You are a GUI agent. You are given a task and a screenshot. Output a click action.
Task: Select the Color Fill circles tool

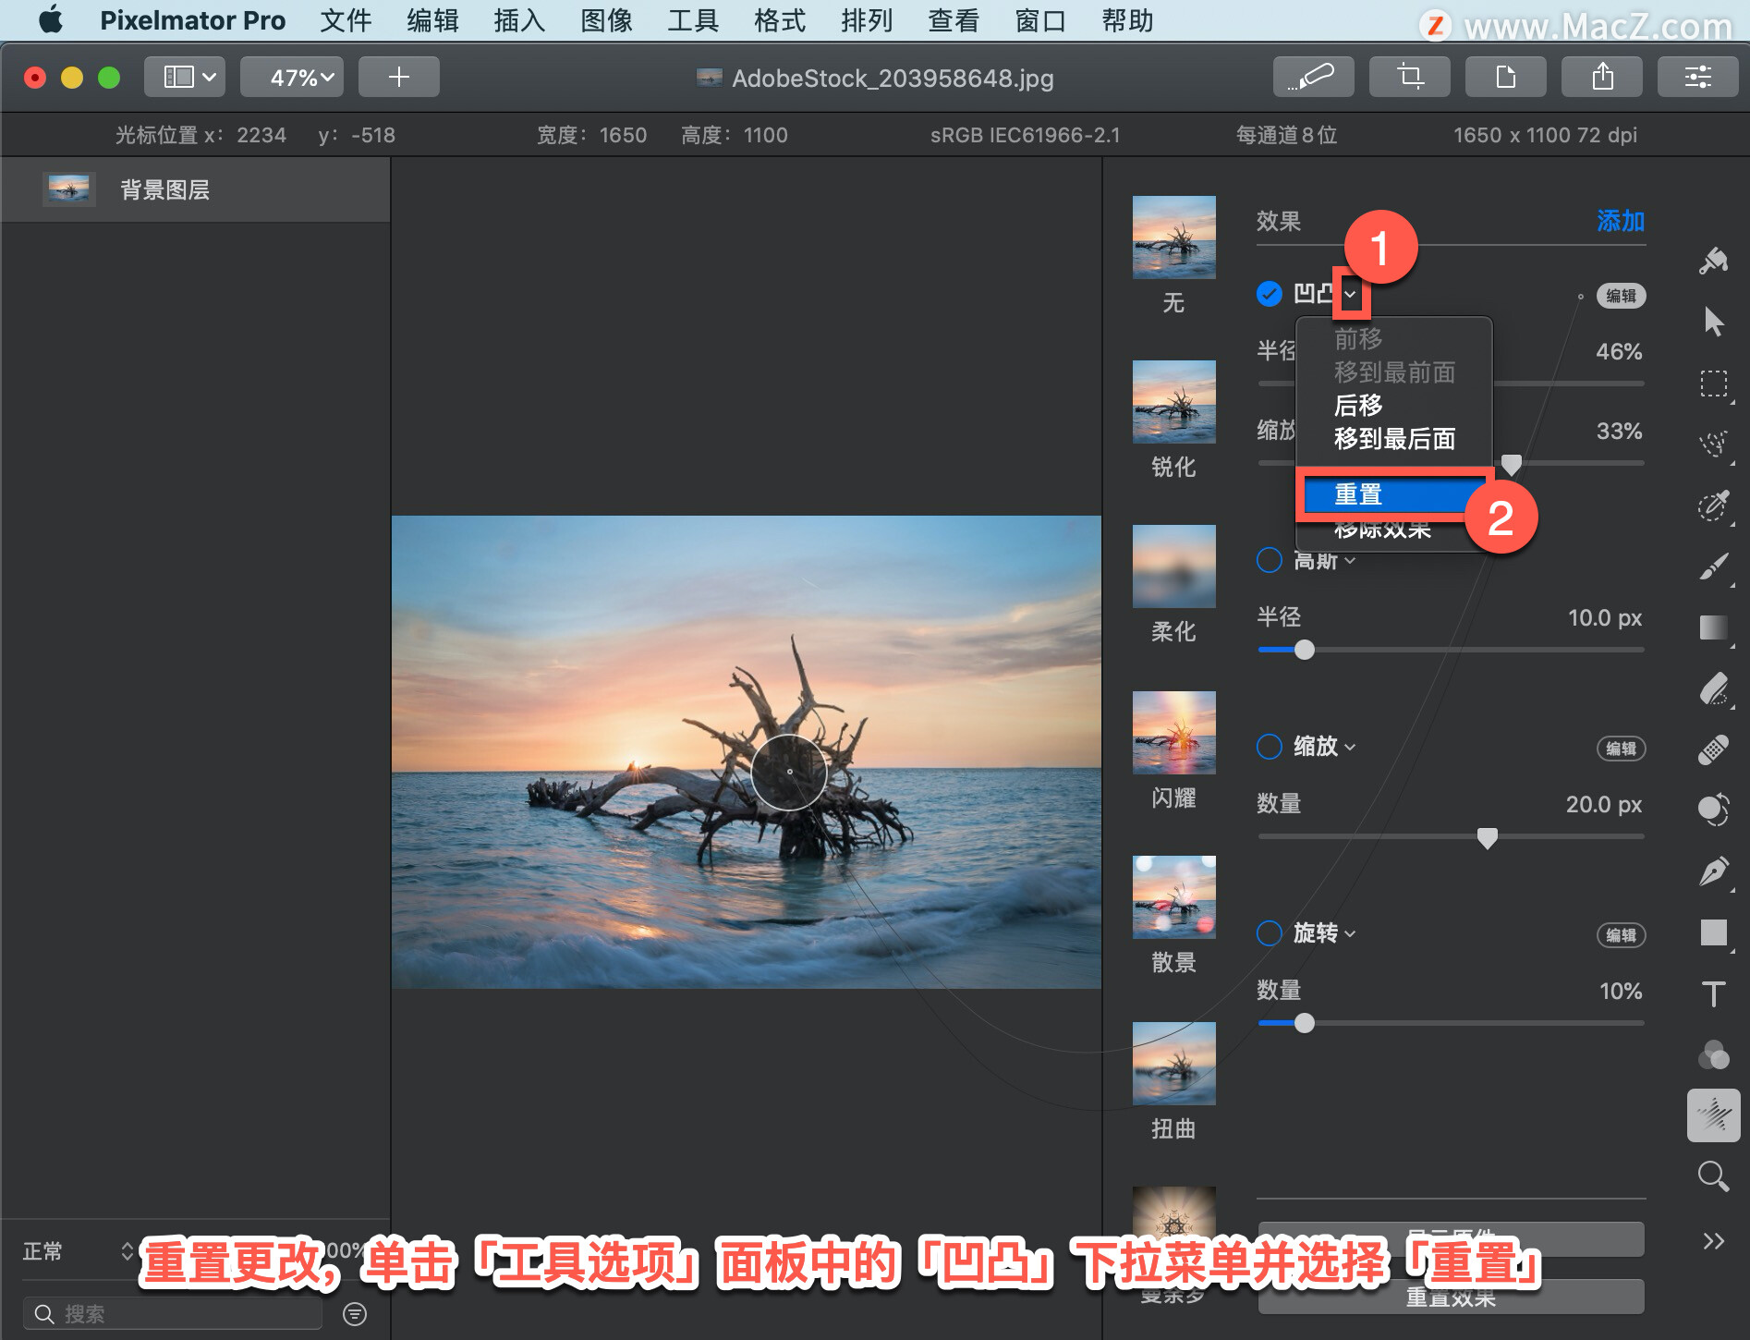point(1714,1054)
